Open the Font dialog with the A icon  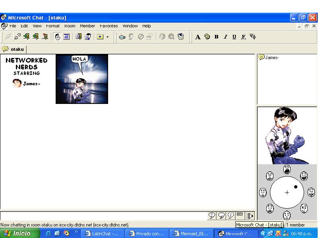click(198, 37)
